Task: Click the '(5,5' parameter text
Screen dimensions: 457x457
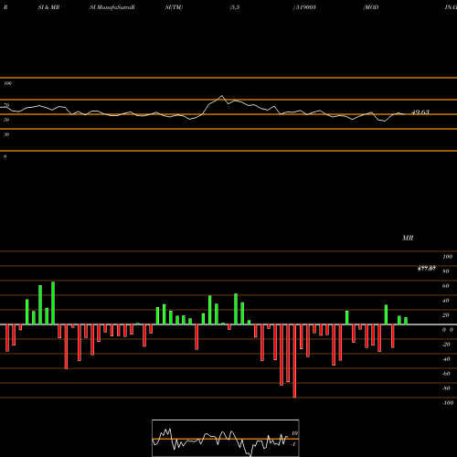Action: (x=235, y=7)
